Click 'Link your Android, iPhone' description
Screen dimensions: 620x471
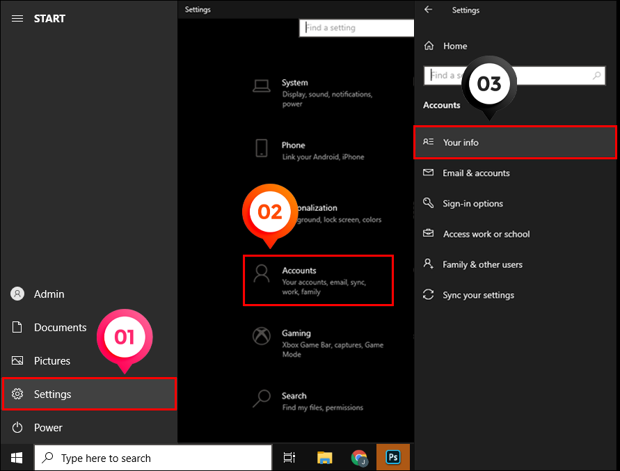(323, 157)
